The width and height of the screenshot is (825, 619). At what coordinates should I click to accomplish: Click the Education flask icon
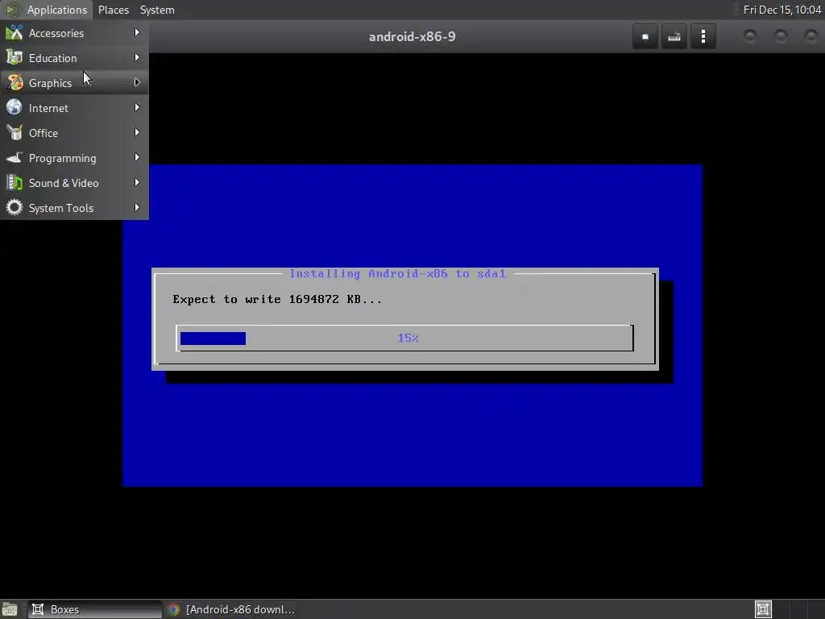point(15,57)
